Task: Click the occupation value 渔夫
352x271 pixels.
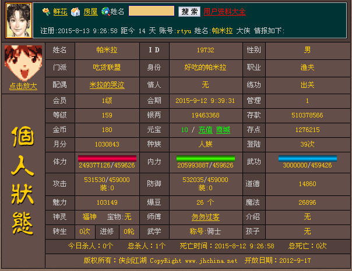Action: pos(307,67)
